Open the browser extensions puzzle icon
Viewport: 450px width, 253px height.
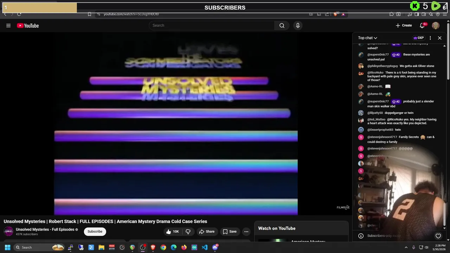[x=391, y=14]
